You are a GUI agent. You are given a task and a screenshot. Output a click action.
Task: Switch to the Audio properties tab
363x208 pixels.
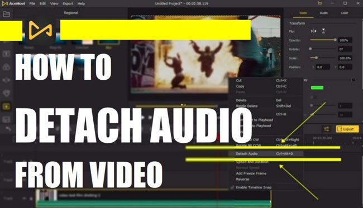[x=324, y=13]
